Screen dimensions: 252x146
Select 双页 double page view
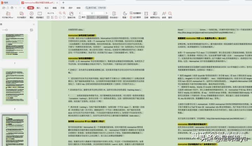(91, 17)
